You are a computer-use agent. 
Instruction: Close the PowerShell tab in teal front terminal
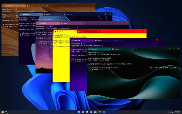(109, 49)
